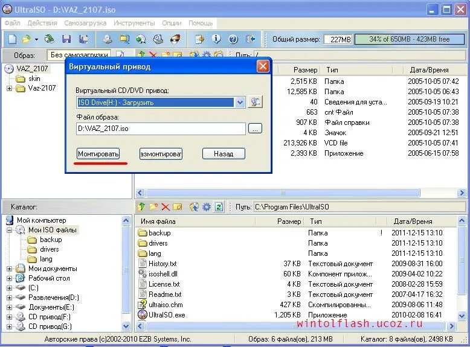Click the Burn CD image flame icon
This screenshot has height=347, width=470.
175,39
